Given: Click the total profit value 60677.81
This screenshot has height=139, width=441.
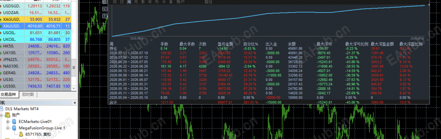Looking at the screenshot, I should coord(225,102).
